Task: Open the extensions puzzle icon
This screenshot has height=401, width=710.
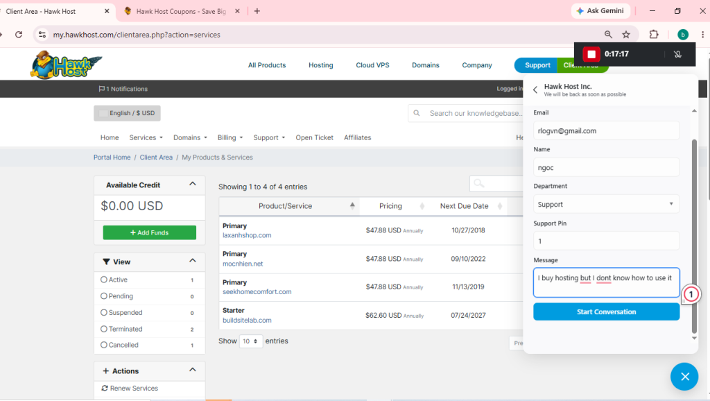Action: point(654,35)
